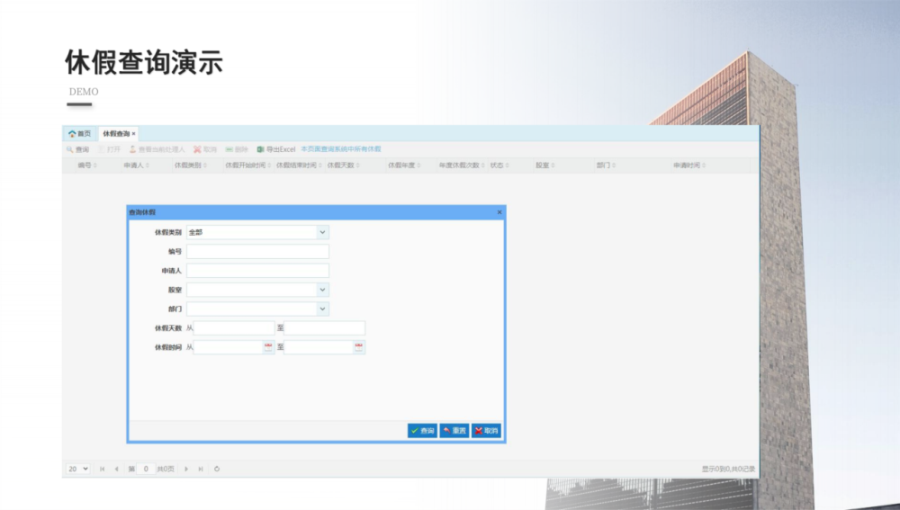Click the 编号 input field in dialog
This screenshot has width=900, height=510.
[257, 252]
